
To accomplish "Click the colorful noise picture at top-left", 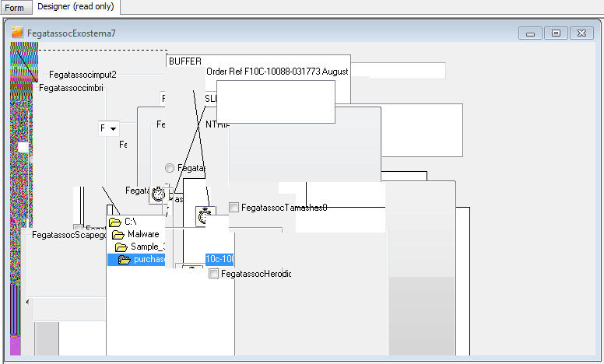I will tap(24, 62).
